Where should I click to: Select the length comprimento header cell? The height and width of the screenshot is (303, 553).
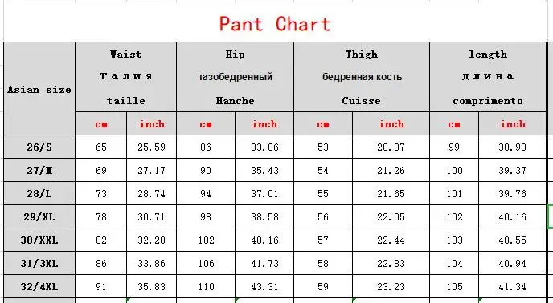point(488,78)
